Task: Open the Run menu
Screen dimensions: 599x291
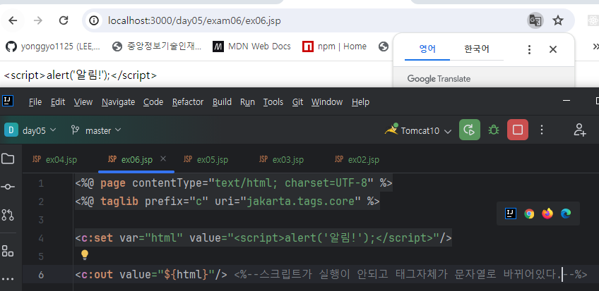Action: 247,102
